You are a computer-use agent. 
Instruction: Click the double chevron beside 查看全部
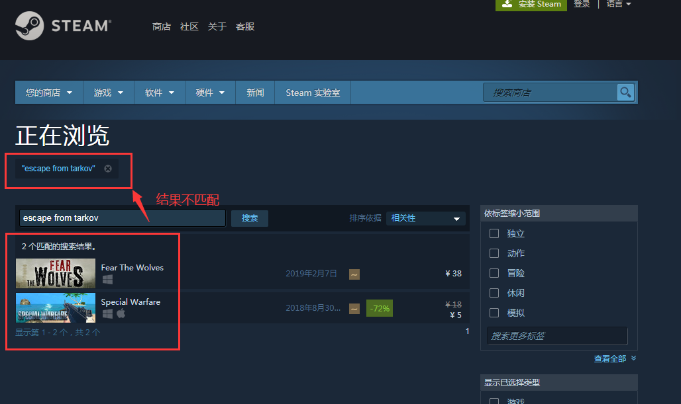click(634, 358)
